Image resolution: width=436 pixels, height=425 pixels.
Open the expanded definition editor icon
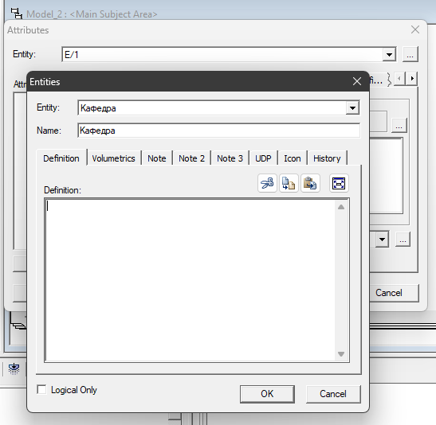[339, 183]
